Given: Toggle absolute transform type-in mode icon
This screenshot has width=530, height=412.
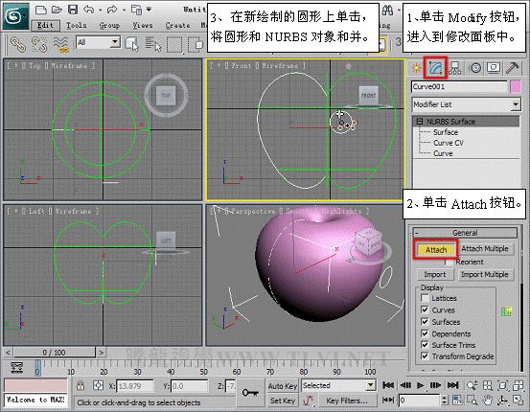Looking at the screenshot, I should 98,385.
